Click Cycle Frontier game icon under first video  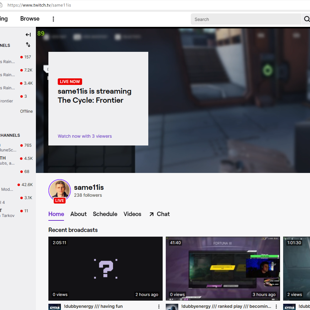(55, 307)
